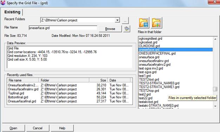Screen dimensions: 220x132
Task: Select Onesurfacefinalinv.grd in recently used files
Action: coord(23,89)
